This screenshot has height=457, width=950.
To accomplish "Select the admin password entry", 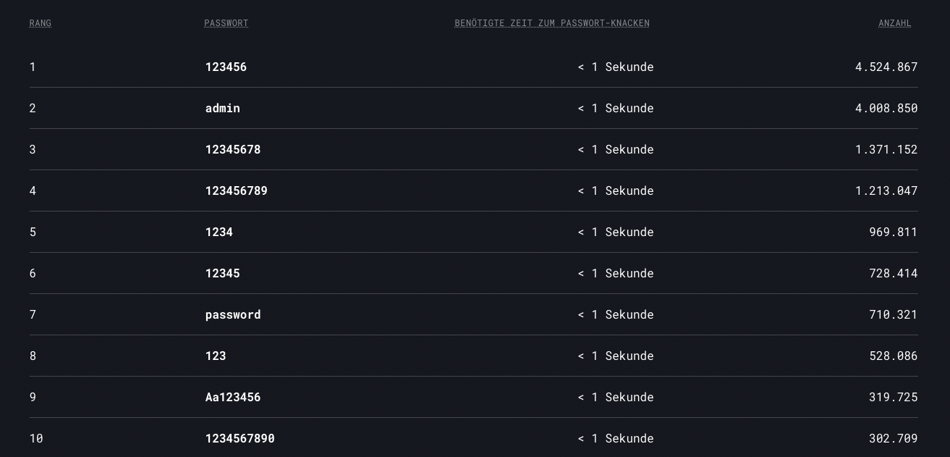I will (223, 108).
